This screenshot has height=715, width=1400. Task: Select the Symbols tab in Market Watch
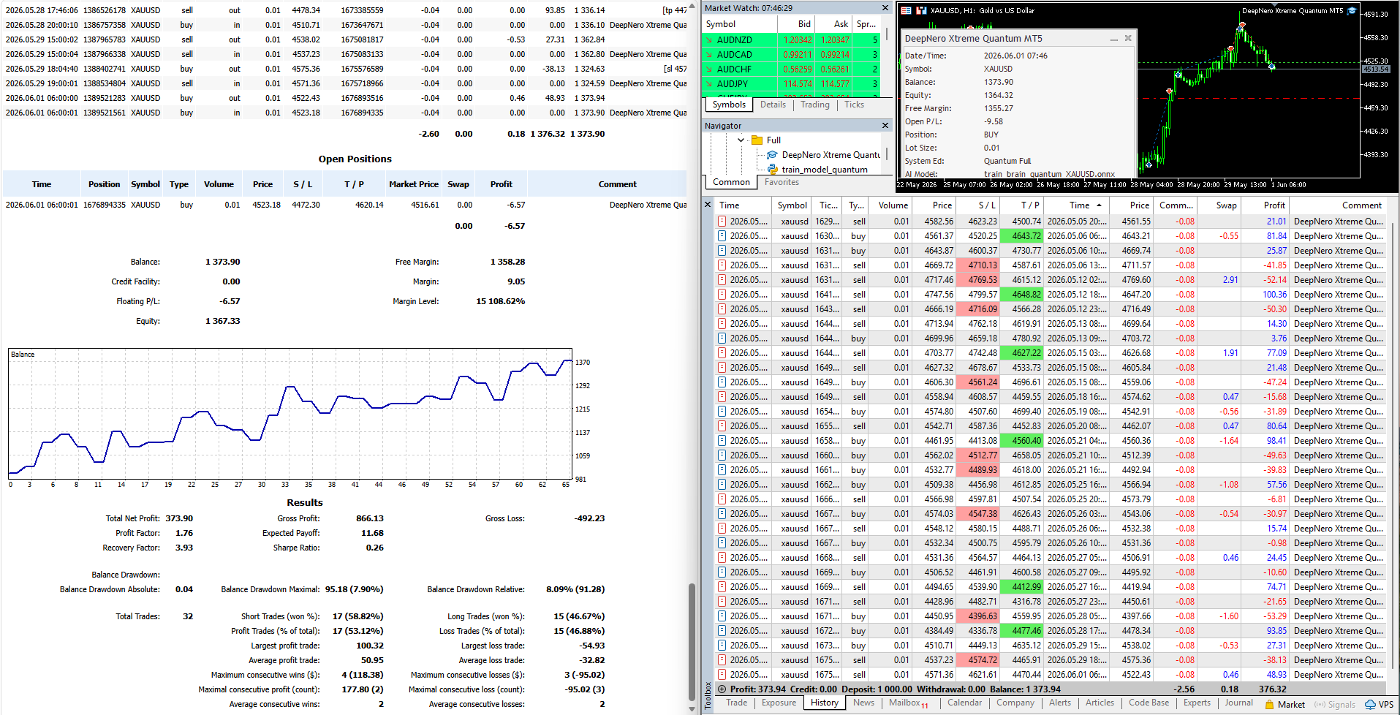click(x=729, y=105)
